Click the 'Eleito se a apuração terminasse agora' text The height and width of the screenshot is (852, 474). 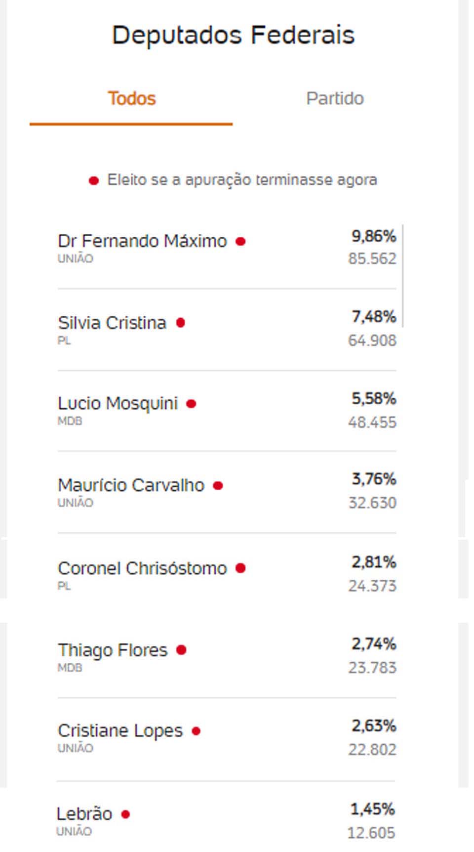242,180
